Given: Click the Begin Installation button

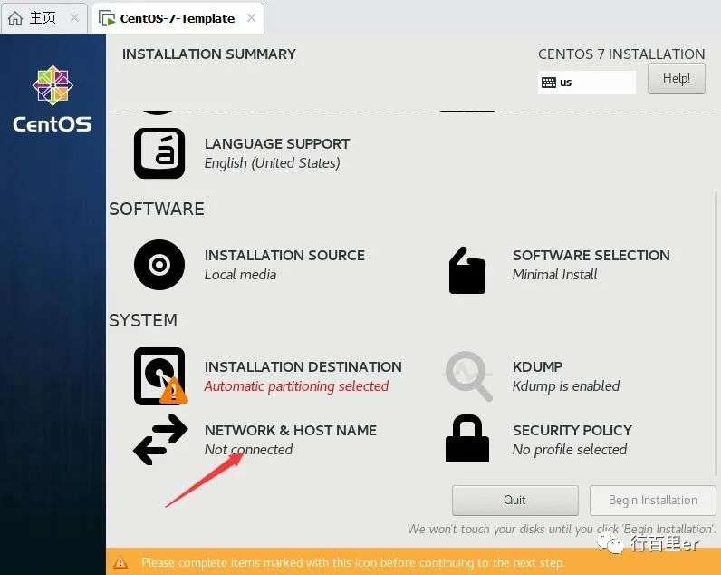Looking at the screenshot, I should coord(653,500).
